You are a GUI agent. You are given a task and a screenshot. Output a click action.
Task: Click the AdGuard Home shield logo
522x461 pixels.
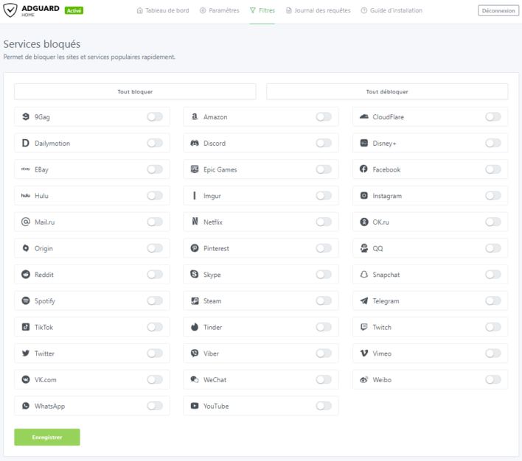13,10
